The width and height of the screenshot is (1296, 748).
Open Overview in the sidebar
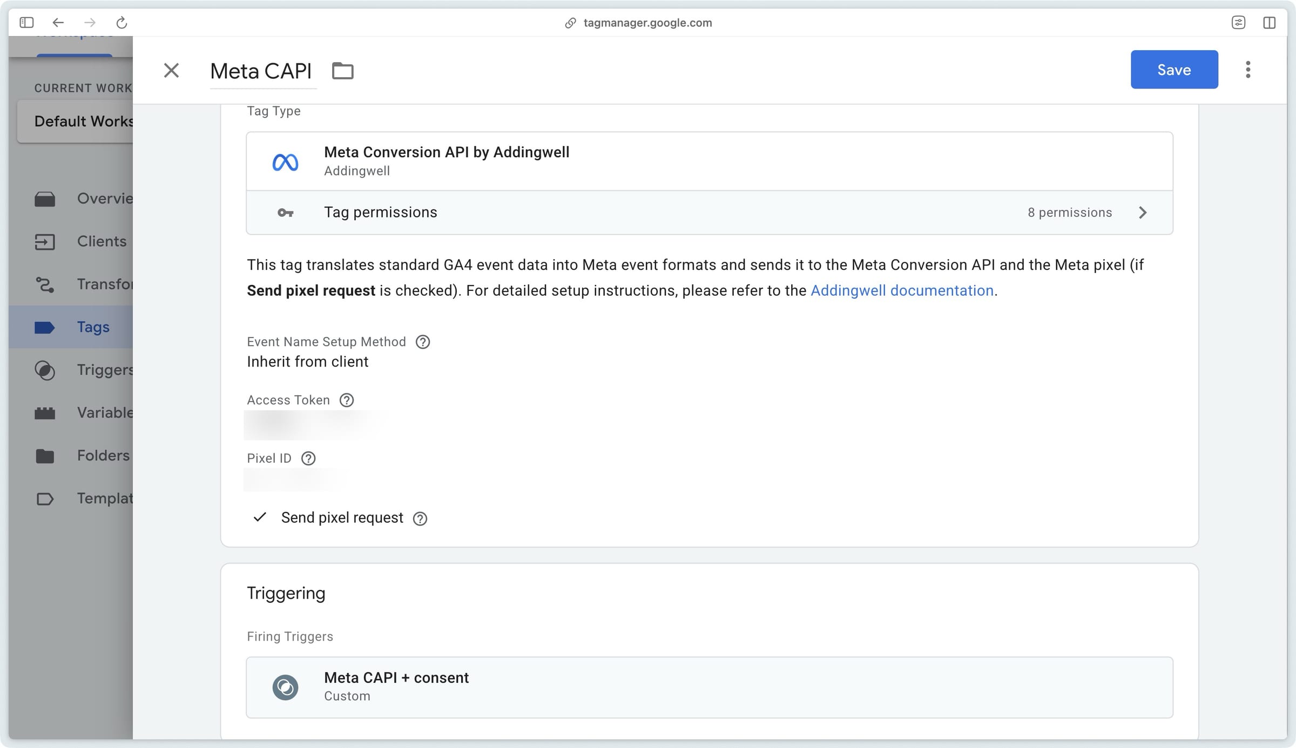(x=71, y=199)
